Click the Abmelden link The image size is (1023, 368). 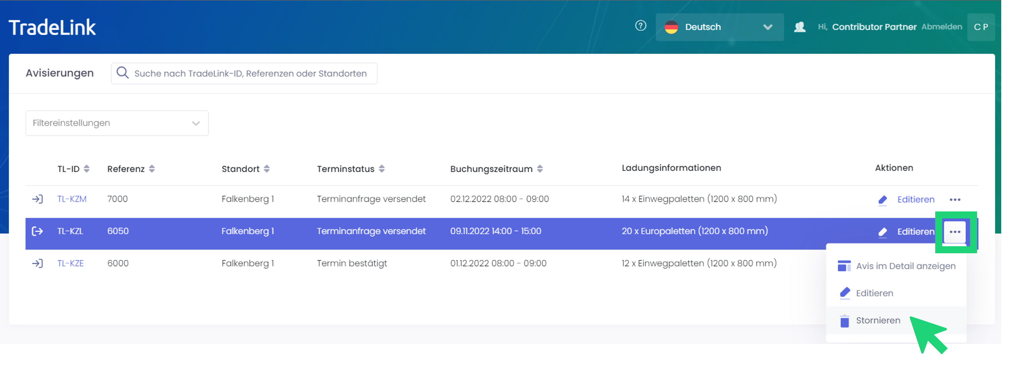(941, 27)
